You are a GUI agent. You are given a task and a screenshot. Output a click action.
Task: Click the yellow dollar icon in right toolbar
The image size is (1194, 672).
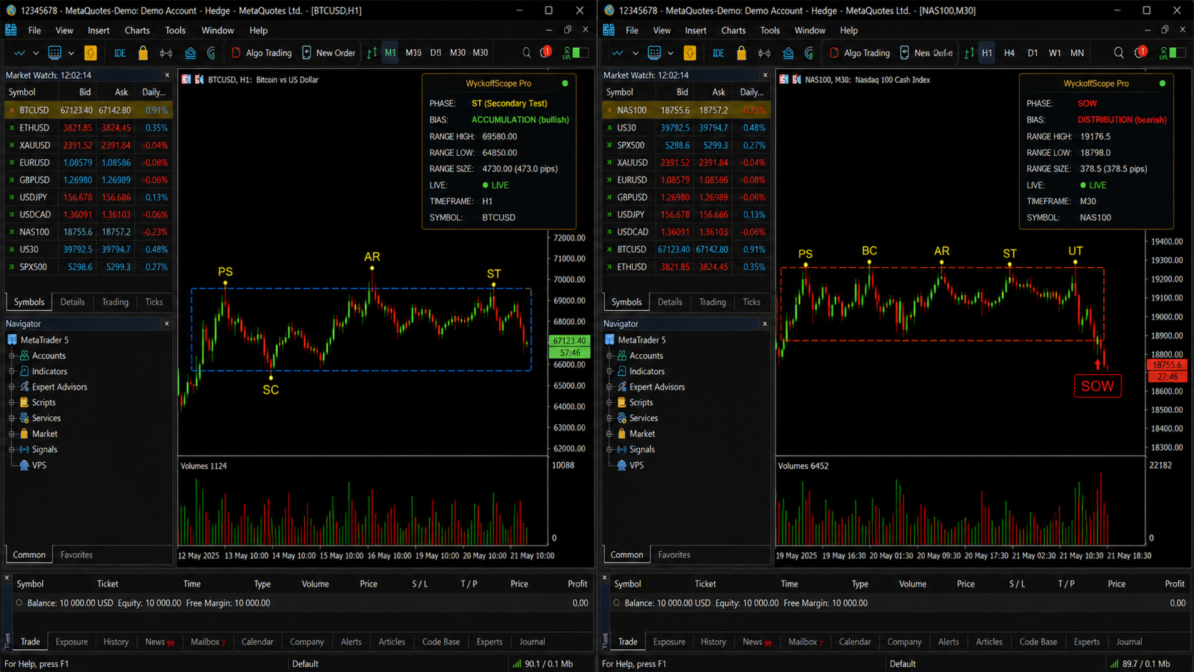[689, 53]
